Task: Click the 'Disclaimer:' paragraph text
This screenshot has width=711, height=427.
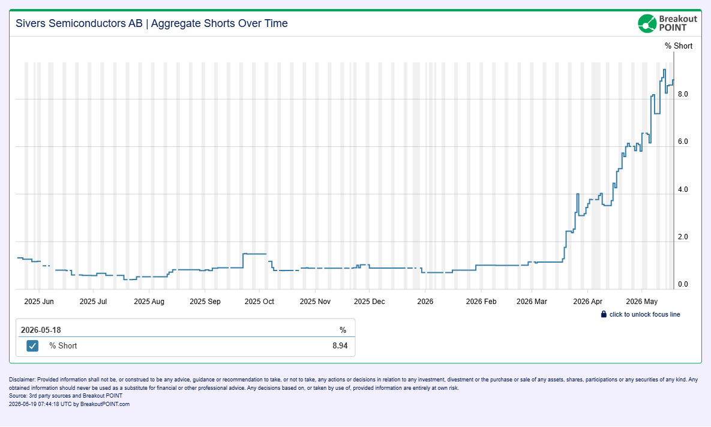Action: point(353,383)
